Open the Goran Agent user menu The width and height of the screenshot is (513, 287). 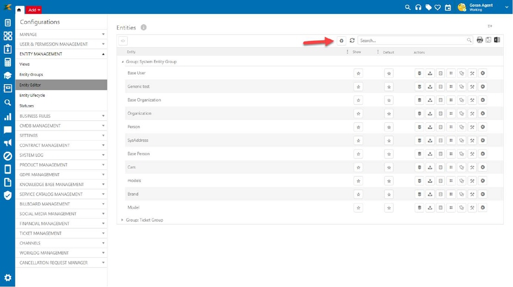click(x=481, y=7)
